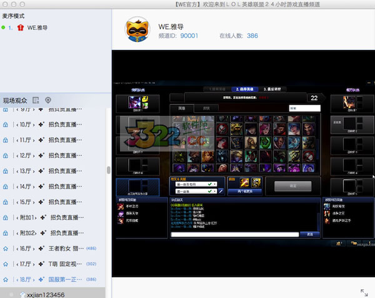Click the second summoner spell icon
The width and height of the screenshot is (375, 298).
click(256, 183)
